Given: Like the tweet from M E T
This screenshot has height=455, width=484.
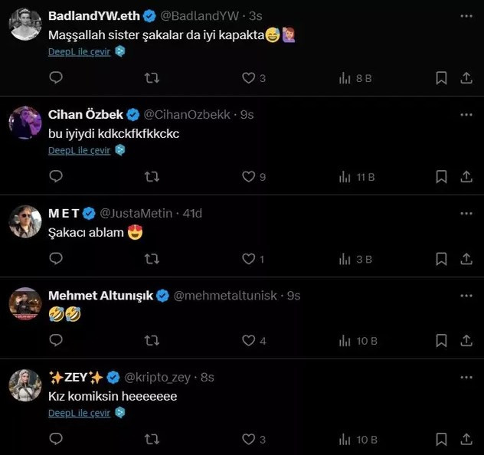Looking at the screenshot, I should point(248,259).
